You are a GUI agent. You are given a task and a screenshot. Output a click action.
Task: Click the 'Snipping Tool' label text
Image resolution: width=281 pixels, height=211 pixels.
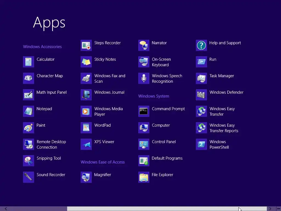pyautogui.click(x=49, y=159)
